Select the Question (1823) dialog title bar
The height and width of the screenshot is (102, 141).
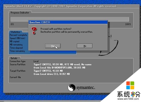68,22
